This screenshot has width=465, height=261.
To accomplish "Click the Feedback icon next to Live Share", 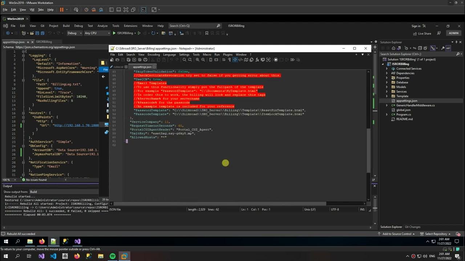I will coord(439,33).
